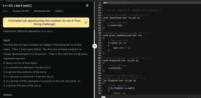Click line number 79 in the gutter
Viewport: 201px width, 98px height.
99,56
